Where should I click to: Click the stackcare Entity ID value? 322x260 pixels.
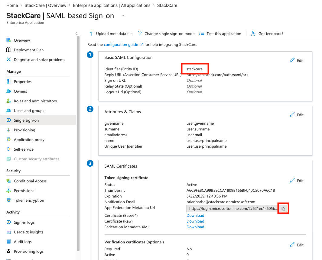[194, 69]
